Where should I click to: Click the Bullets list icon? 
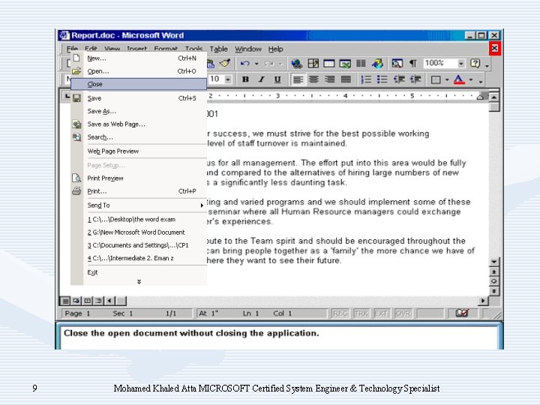[x=382, y=79]
